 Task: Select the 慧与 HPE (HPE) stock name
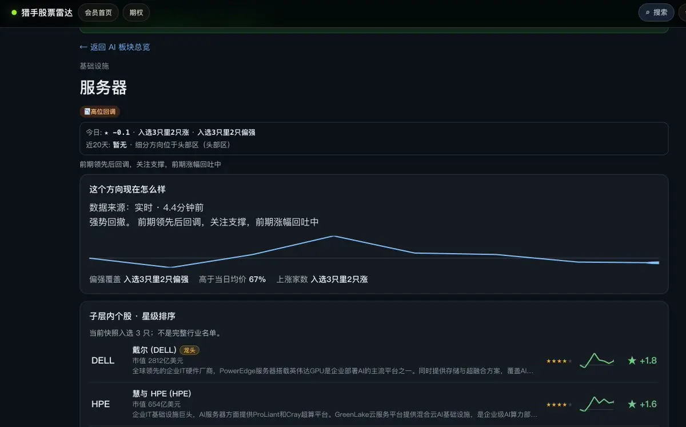pyautogui.click(x=162, y=393)
